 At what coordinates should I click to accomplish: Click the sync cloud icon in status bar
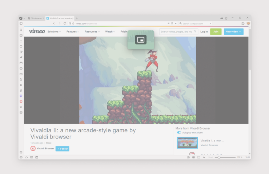(26, 157)
